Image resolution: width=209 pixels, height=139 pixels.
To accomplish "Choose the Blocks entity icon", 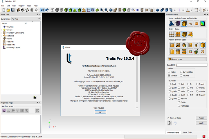I will [x=184, y=34].
